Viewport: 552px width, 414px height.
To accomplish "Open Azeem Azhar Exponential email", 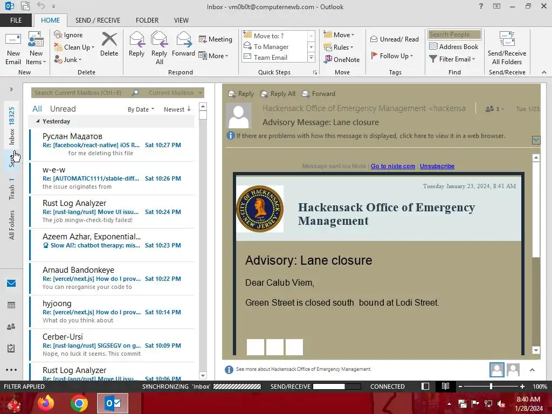I will coord(112,245).
